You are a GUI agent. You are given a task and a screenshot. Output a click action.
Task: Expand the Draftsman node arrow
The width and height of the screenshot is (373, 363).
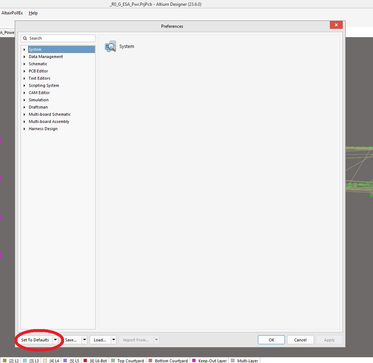click(24, 107)
